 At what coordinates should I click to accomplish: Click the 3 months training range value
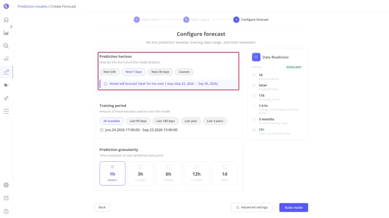tap(266, 119)
